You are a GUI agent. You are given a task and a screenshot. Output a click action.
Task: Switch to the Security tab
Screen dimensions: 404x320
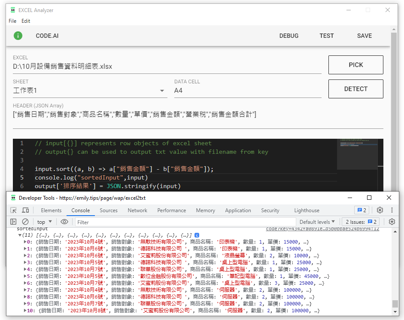pyautogui.click(x=270, y=210)
